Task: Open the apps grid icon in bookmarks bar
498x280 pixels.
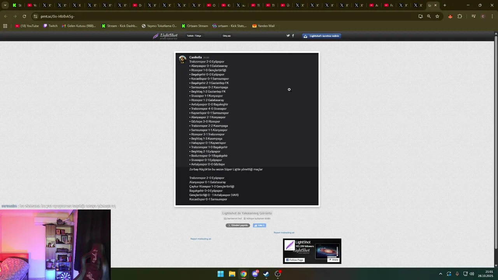Action: (5, 26)
